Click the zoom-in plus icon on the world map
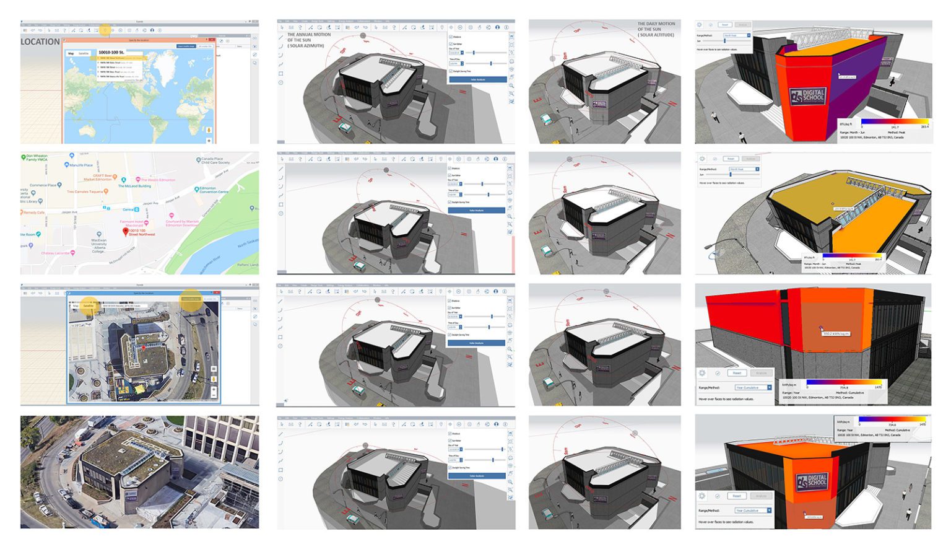The width and height of the screenshot is (951, 544). click(x=209, y=141)
